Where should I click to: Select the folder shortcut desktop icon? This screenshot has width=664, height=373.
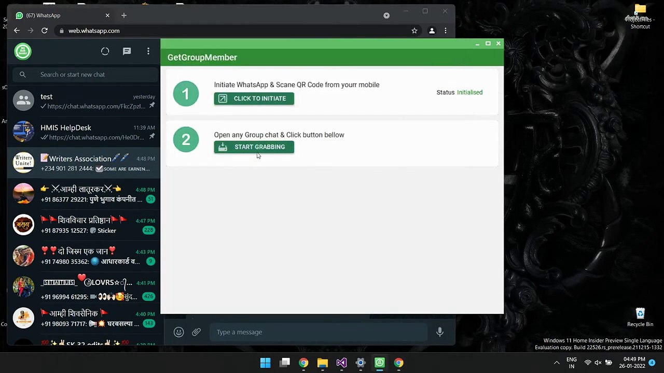coord(640,17)
